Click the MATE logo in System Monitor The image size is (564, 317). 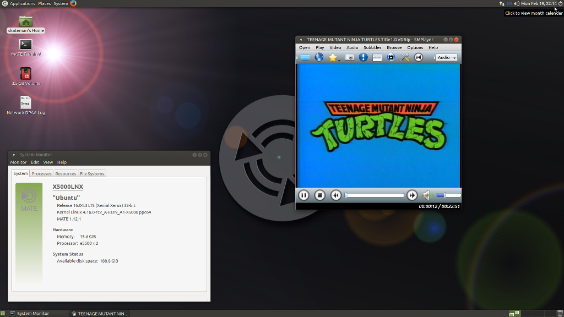point(29,200)
